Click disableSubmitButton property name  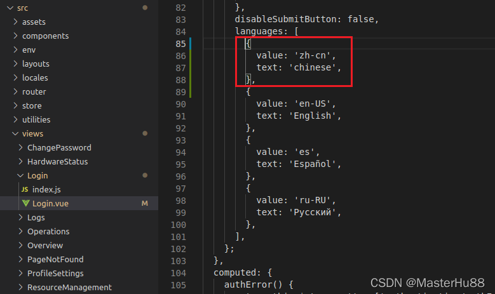point(286,19)
